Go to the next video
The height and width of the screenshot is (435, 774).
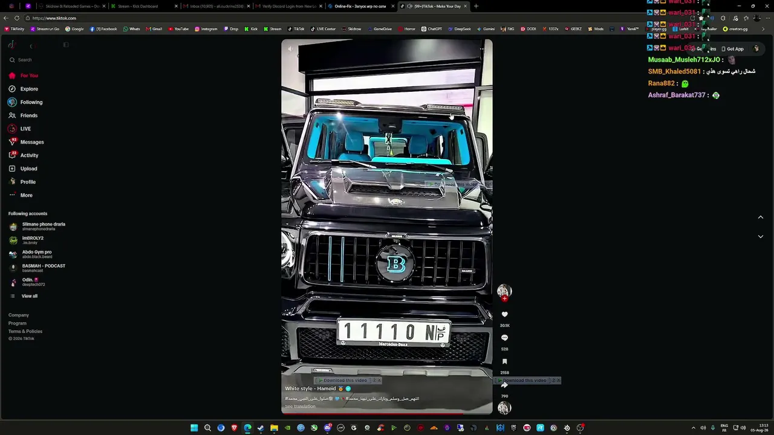[x=761, y=237]
